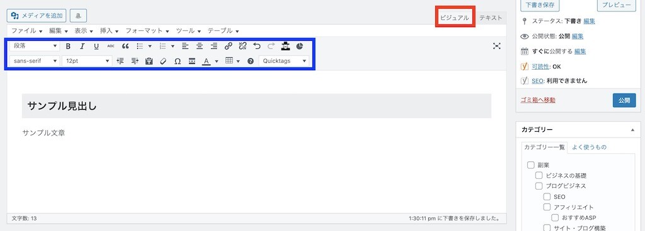The height and width of the screenshot is (231, 645).
Task: Apply underline formatting
Action: tap(96, 46)
